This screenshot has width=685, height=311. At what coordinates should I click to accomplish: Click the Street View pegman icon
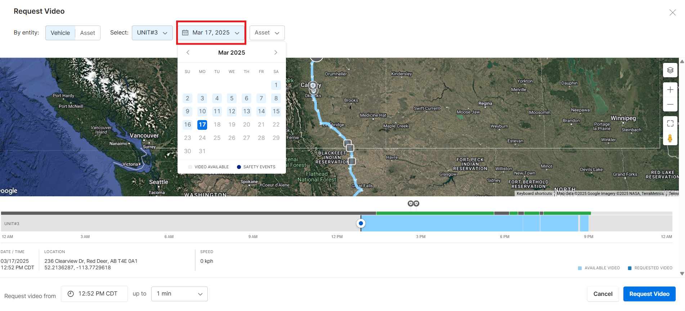[670, 138]
